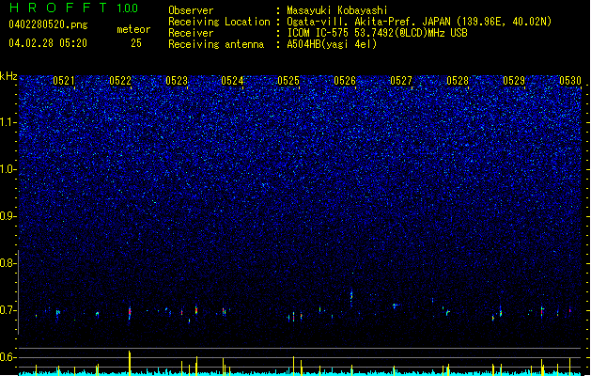Click the 0.9 kHz axis label
This screenshot has width=591, height=376.
pyautogui.click(x=8, y=216)
